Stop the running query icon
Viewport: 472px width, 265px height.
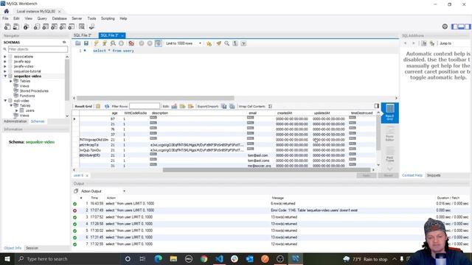pyautogui.click(x=121, y=43)
